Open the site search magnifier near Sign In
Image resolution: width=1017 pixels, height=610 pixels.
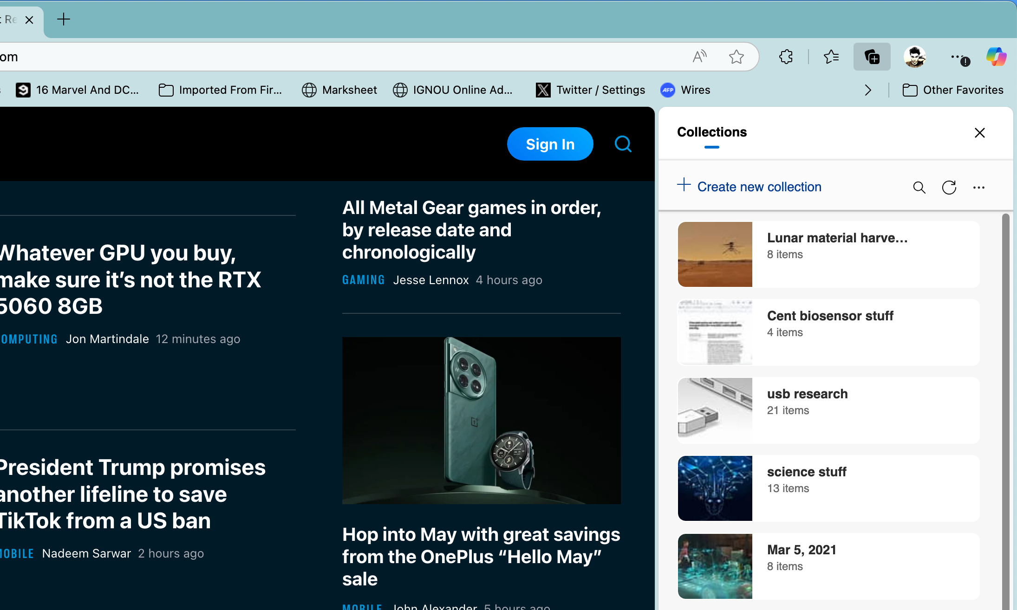point(622,144)
